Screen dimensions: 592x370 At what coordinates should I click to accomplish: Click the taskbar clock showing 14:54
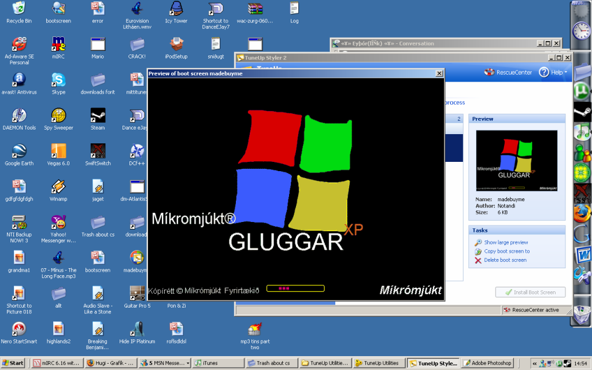click(x=580, y=363)
